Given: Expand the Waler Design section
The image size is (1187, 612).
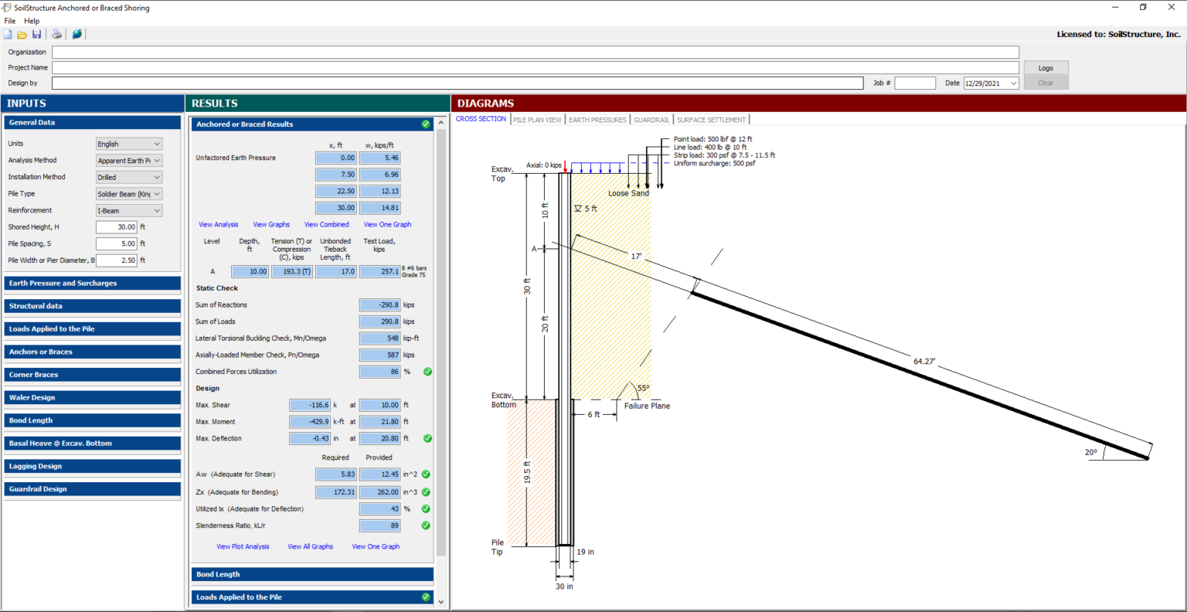Looking at the screenshot, I should [x=92, y=397].
